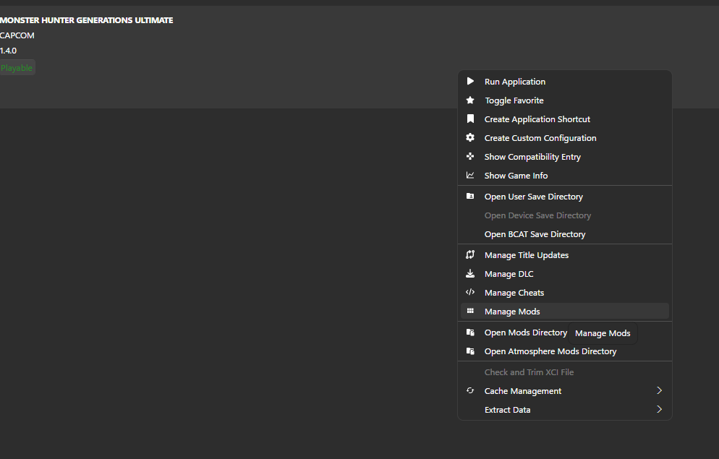Click the chart icon for Show Game Info
This screenshot has height=459, width=719.
click(x=470, y=175)
